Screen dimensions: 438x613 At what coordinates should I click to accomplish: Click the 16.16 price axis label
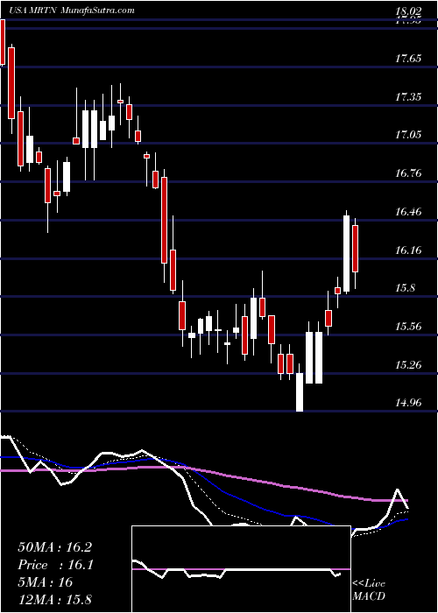pos(408,250)
